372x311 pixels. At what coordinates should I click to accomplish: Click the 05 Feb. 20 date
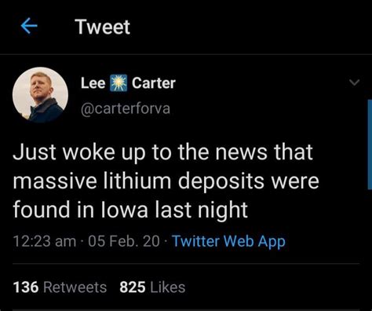124,241
